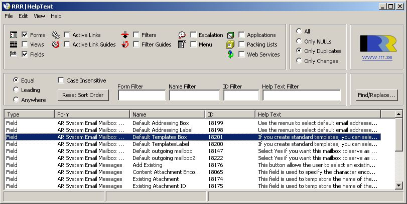Image resolution: width=407 pixels, height=204 pixels.
Task: Click the list's scroll down arrow
Action: click(399, 185)
